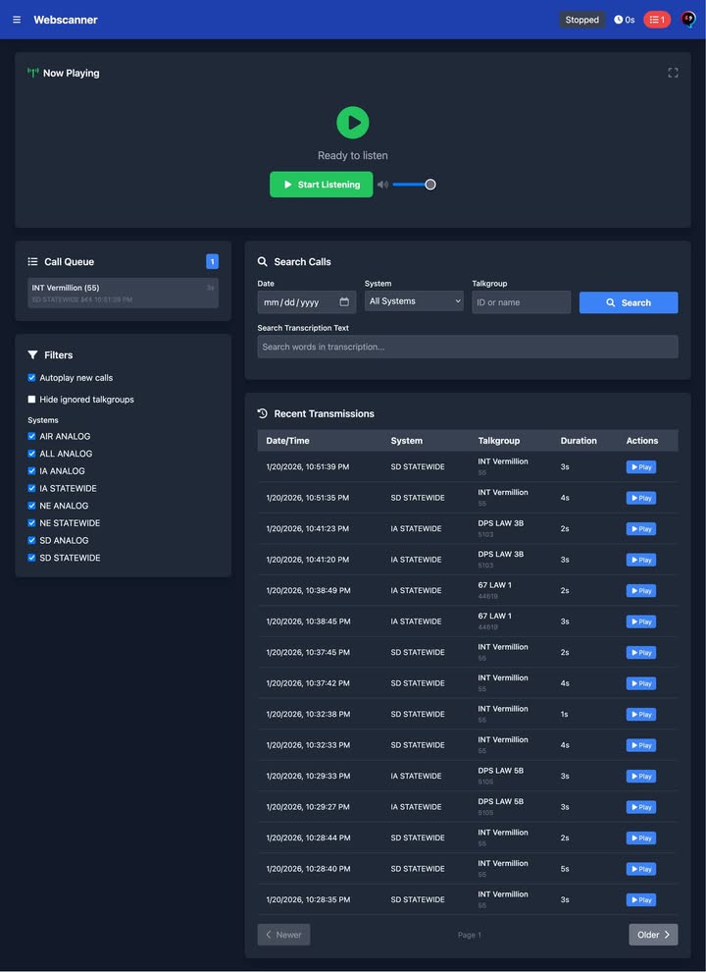
Task: Uncheck the ALL ANALOG system
Action: point(31,454)
